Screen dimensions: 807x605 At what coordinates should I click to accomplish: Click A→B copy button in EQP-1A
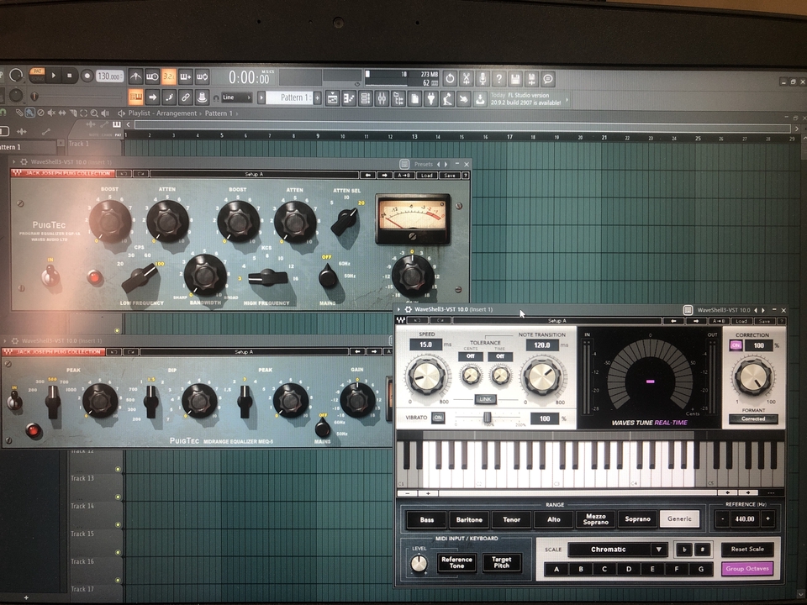coord(404,175)
